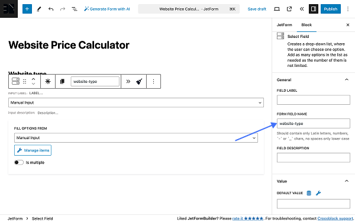355x222 pixels.
Task: Click the Select Field block type icon in toolbar
Action: tap(15, 81)
